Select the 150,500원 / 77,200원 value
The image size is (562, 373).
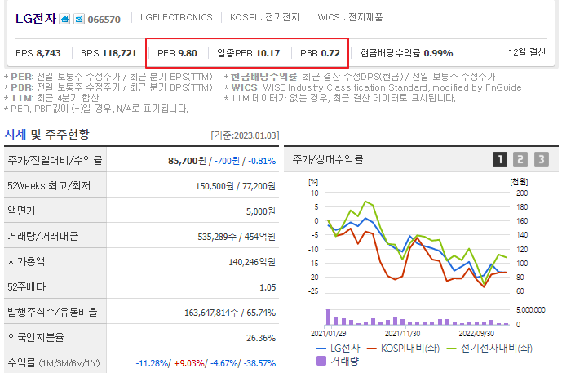(236, 186)
